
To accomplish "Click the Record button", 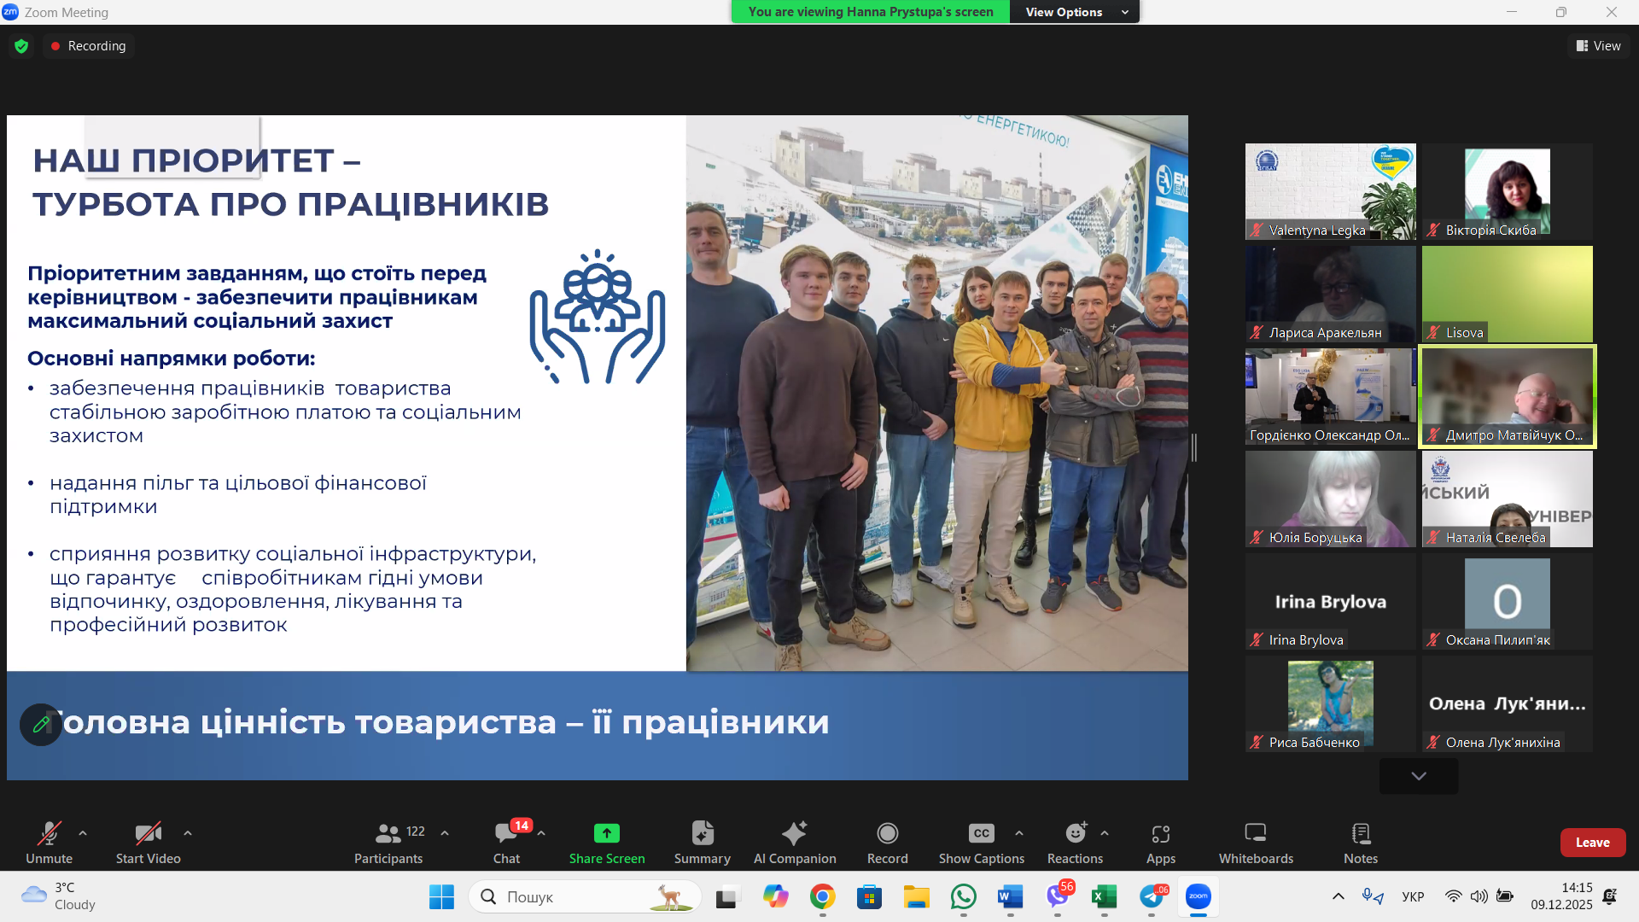I will (x=887, y=843).
